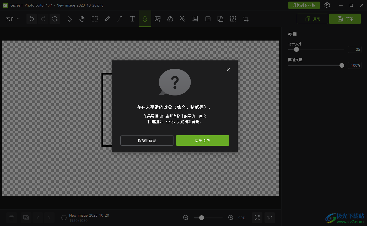Image resolution: width=367 pixels, height=226 pixels.
Task: Click the trash delete icon
Action: click(12, 218)
